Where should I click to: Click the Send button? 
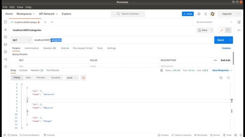pos(220,40)
